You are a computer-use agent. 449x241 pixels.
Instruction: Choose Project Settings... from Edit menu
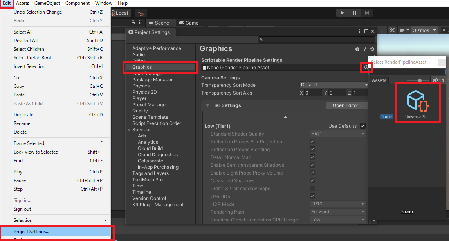56,232
